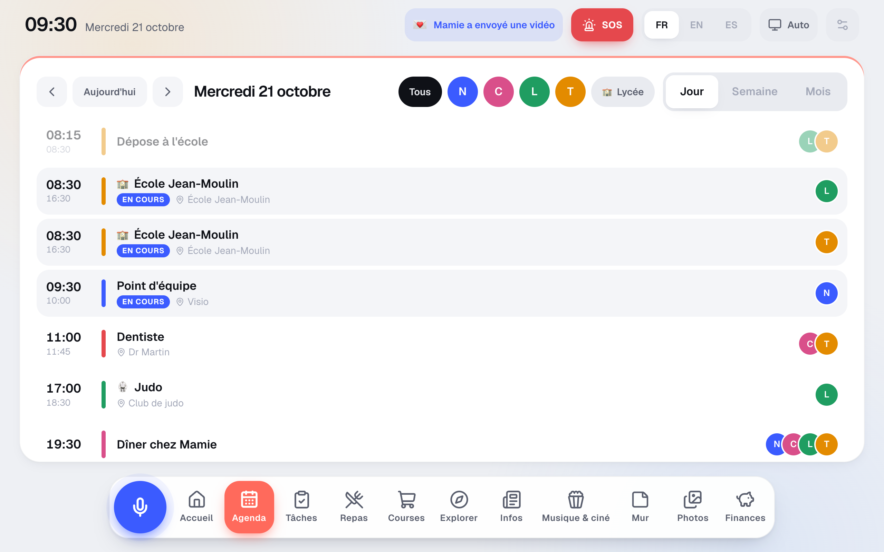Screen dimensions: 884x552
Task: Open the Tâches checklist section
Action: click(x=301, y=507)
